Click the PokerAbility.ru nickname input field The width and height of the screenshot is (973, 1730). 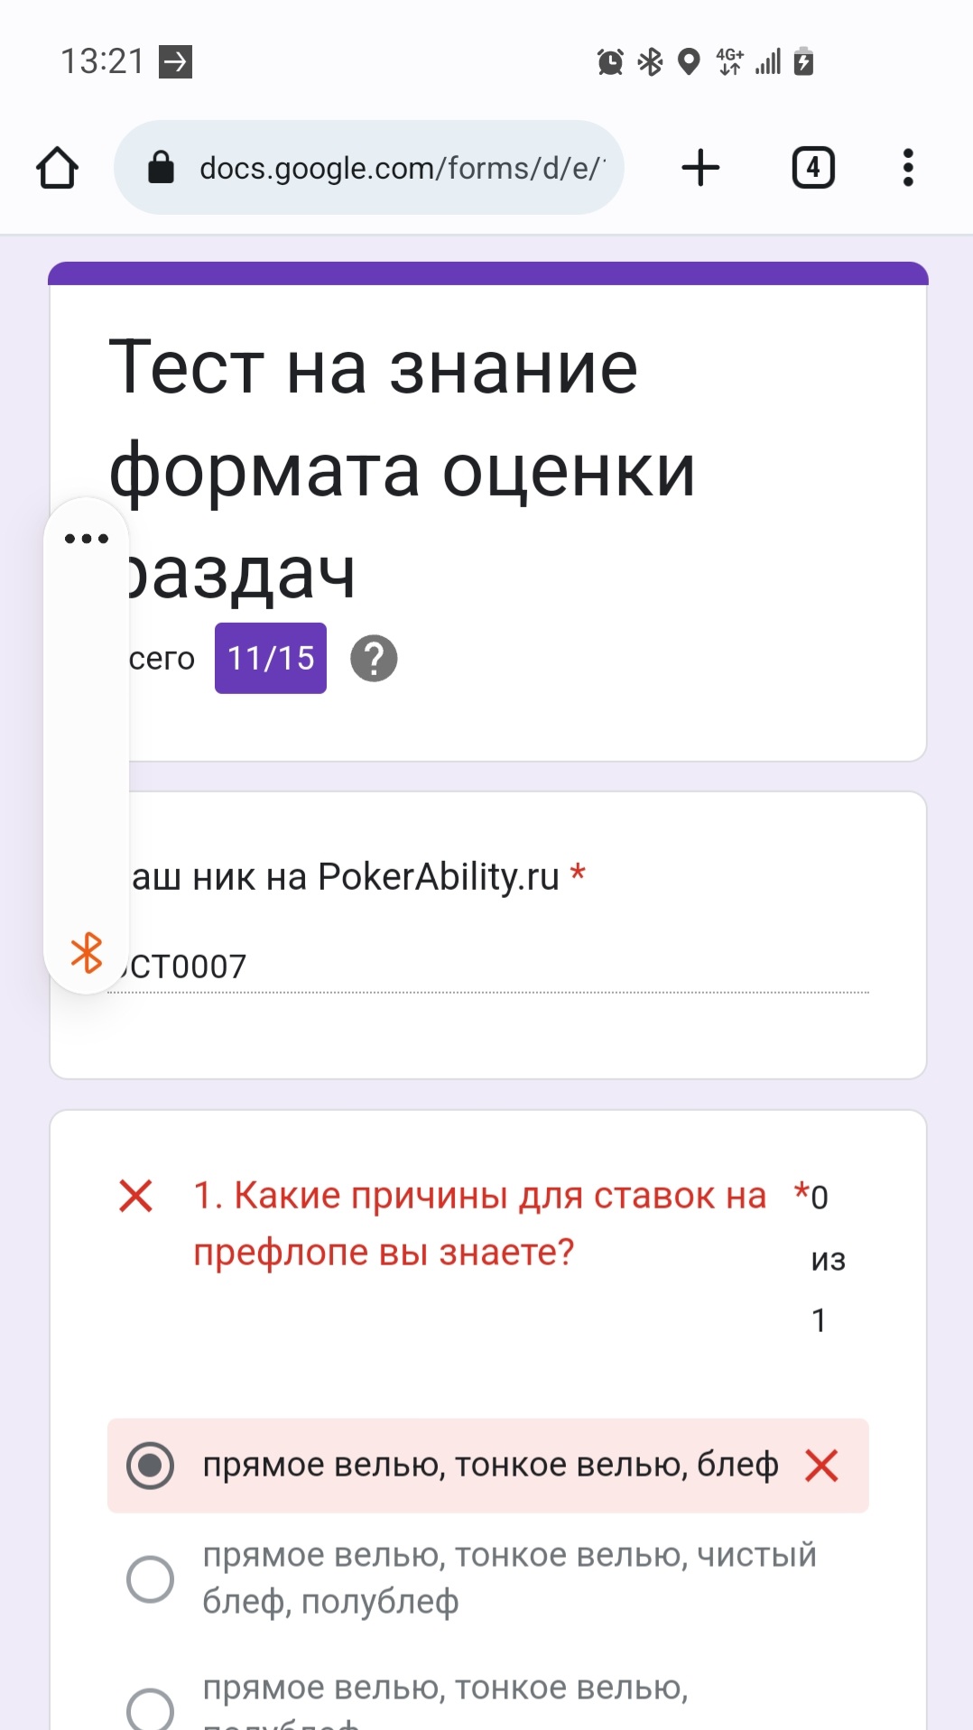488,967
